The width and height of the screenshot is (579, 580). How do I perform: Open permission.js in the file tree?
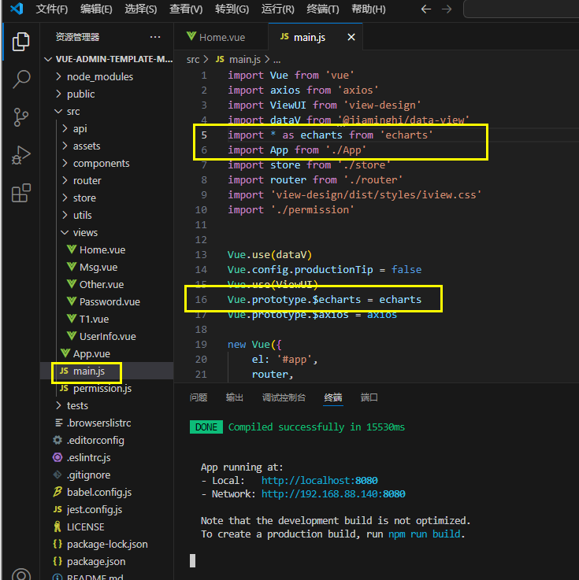107,389
